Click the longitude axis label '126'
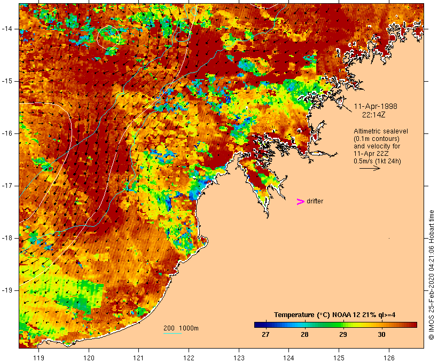This screenshot has width=438, height=363. click(x=389, y=358)
